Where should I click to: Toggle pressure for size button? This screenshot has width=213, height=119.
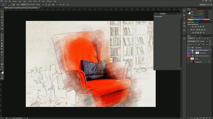68,5
